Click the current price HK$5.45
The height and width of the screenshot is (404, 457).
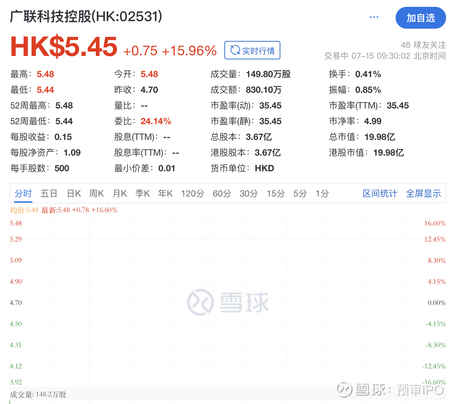[64, 46]
